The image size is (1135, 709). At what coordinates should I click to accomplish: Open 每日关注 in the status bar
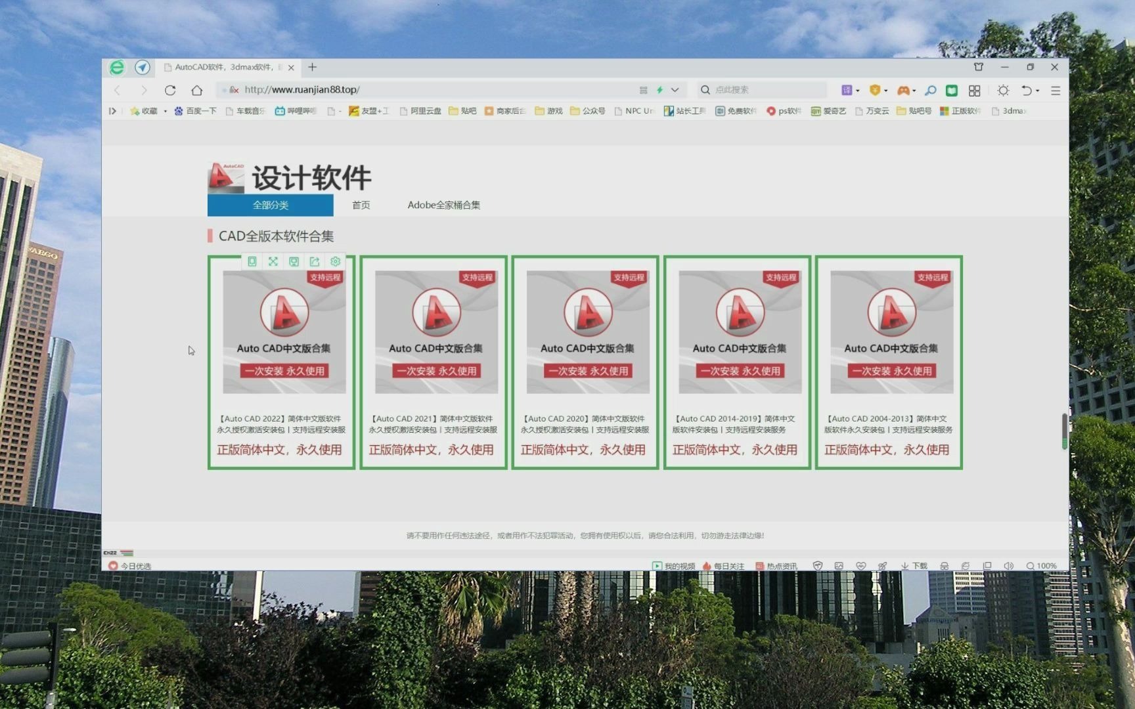point(723,566)
